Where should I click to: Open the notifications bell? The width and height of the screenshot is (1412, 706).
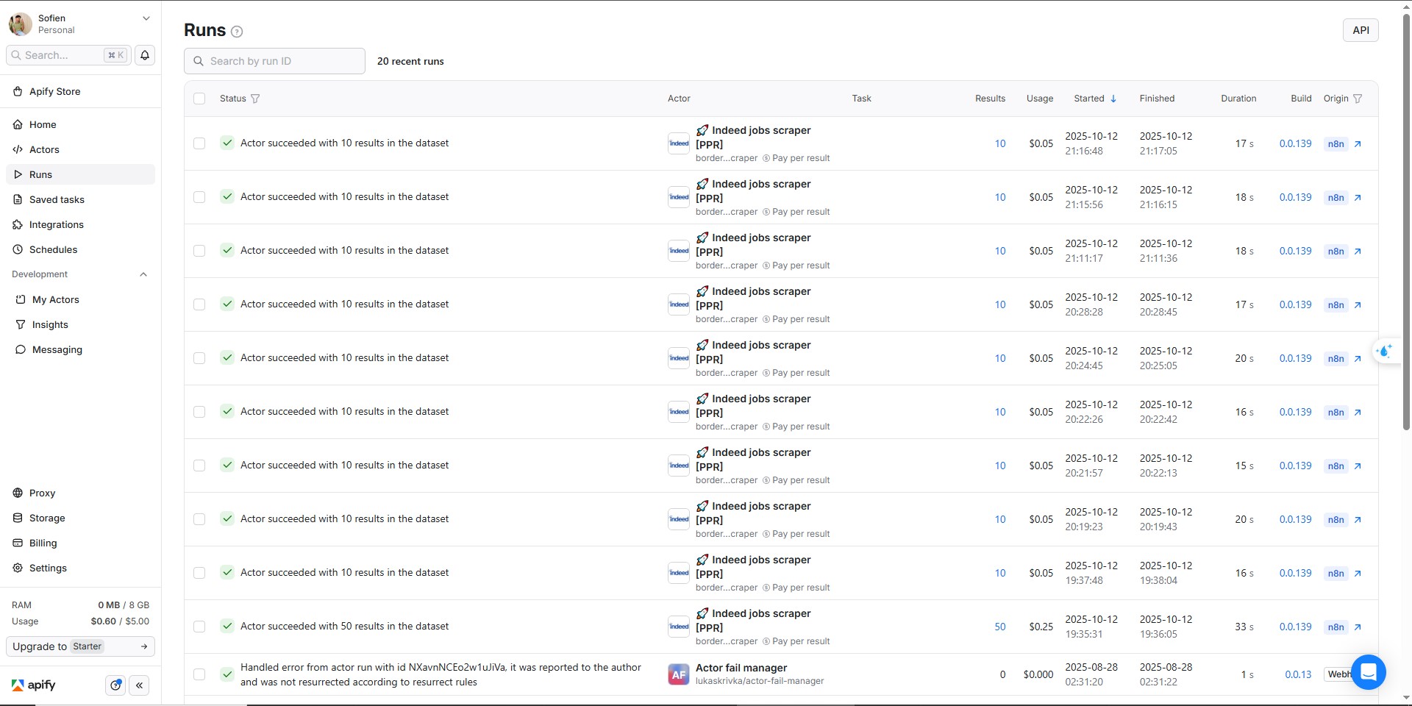(145, 55)
